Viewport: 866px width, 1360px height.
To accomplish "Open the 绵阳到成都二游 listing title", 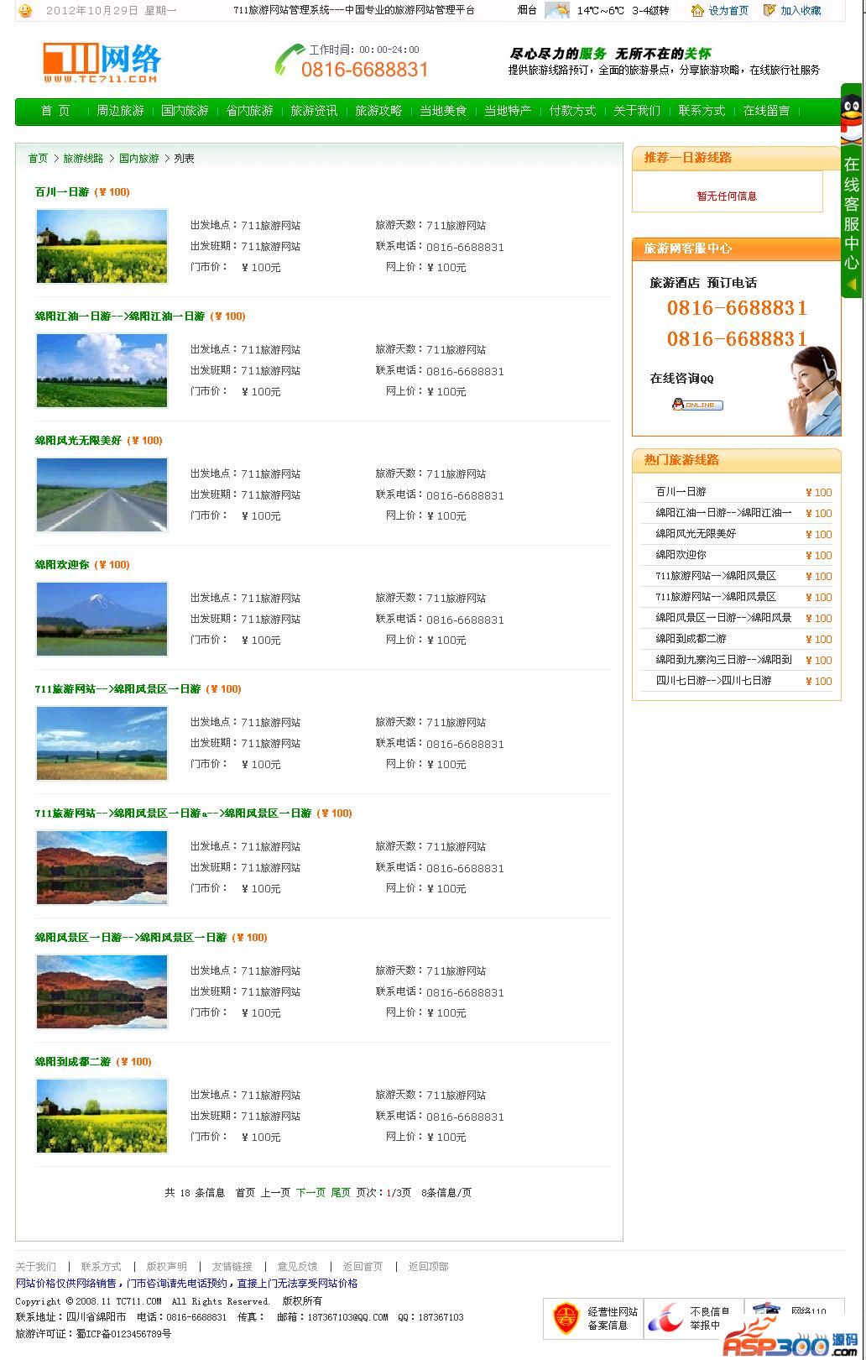I will tap(73, 1062).
